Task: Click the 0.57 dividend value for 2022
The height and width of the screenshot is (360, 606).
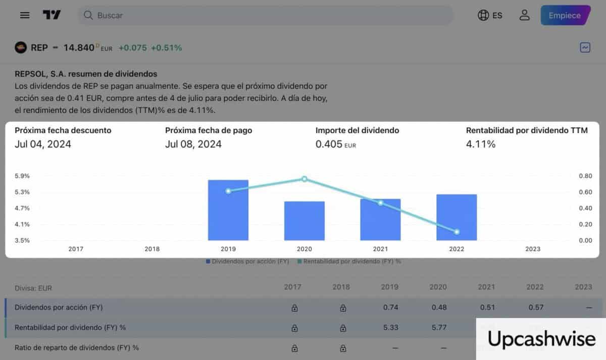Action: click(536, 308)
